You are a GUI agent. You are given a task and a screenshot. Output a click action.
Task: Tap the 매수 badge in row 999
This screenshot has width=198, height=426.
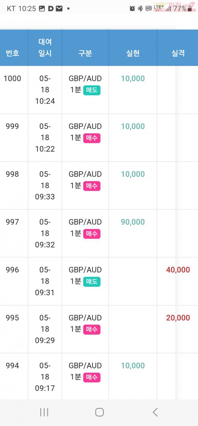pos(92,138)
